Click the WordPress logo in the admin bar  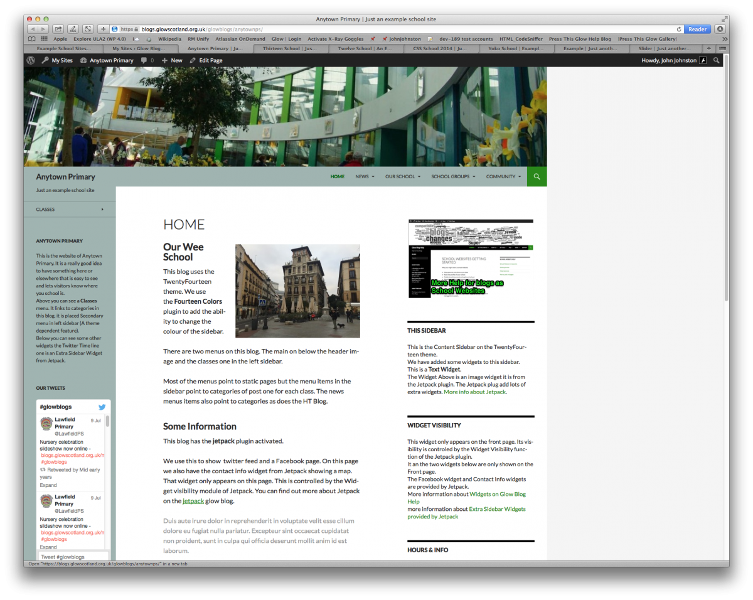(x=30, y=60)
